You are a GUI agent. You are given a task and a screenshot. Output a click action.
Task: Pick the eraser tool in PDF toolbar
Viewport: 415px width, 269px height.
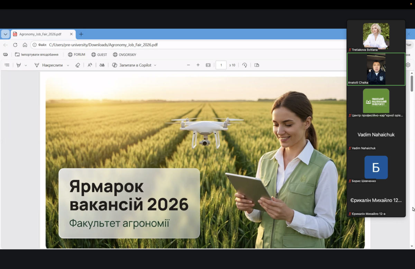point(78,65)
